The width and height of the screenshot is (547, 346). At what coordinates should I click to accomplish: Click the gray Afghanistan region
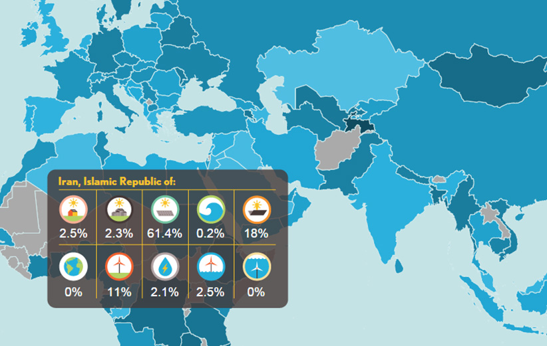point(337,151)
